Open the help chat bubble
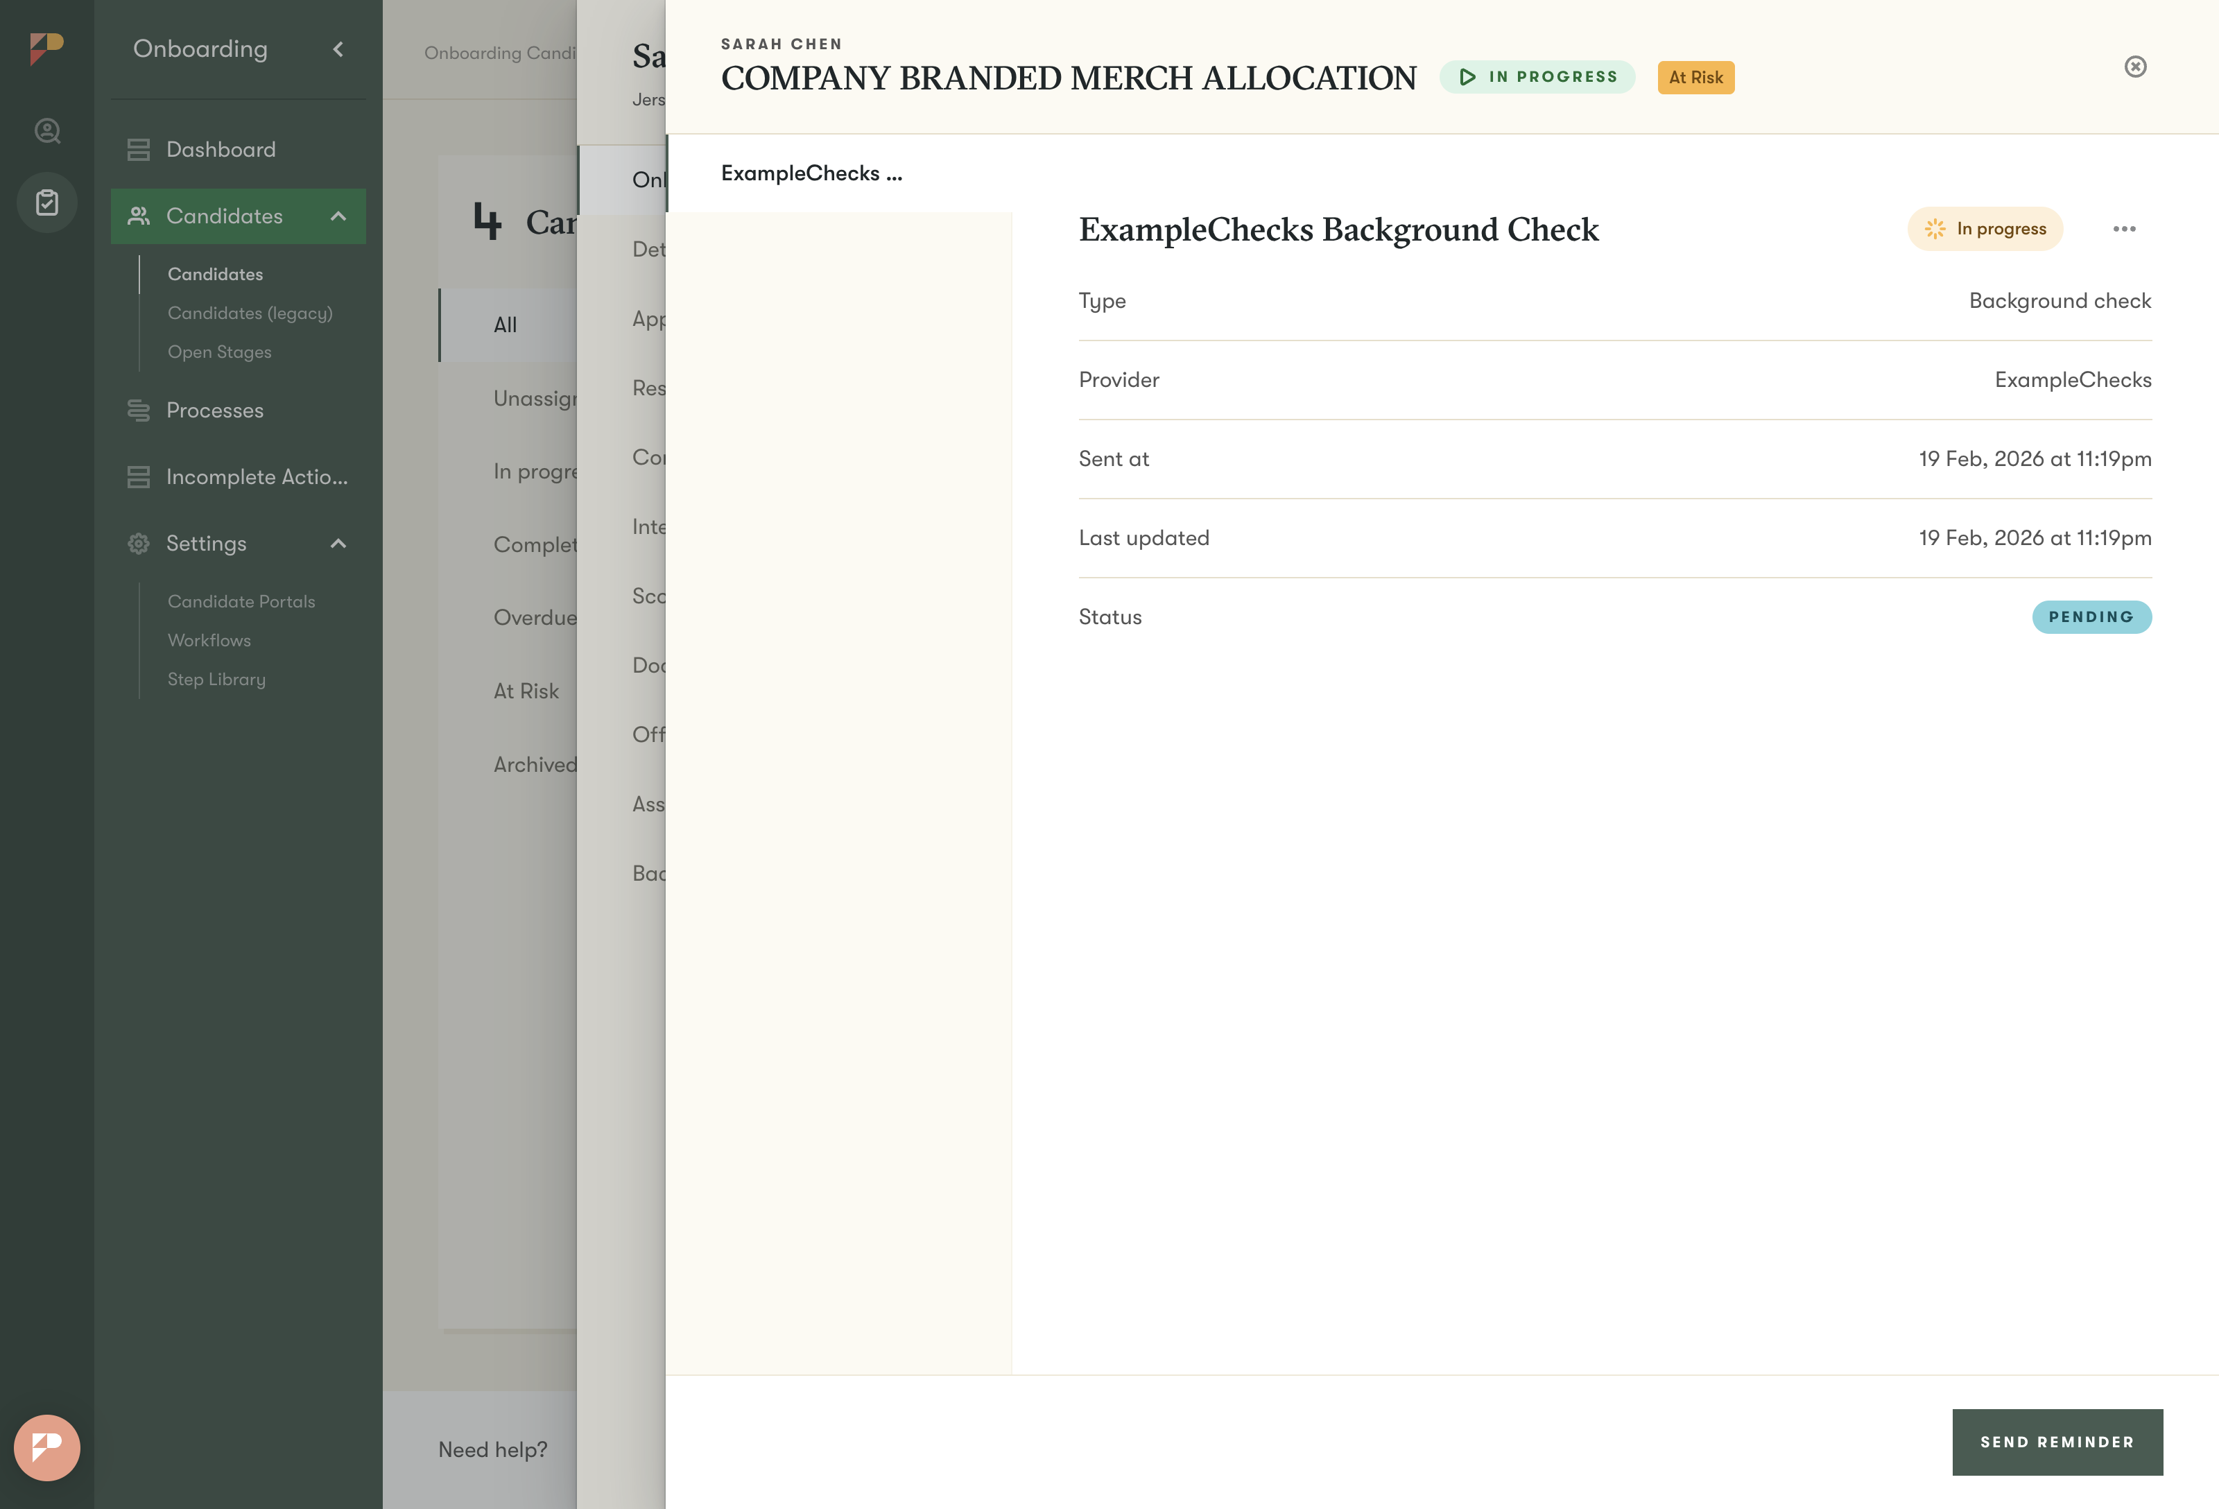The height and width of the screenshot is (1509, 2219). (x=46, y=1447)
